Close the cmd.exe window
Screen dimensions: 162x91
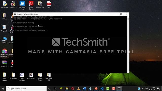point(127,14)
